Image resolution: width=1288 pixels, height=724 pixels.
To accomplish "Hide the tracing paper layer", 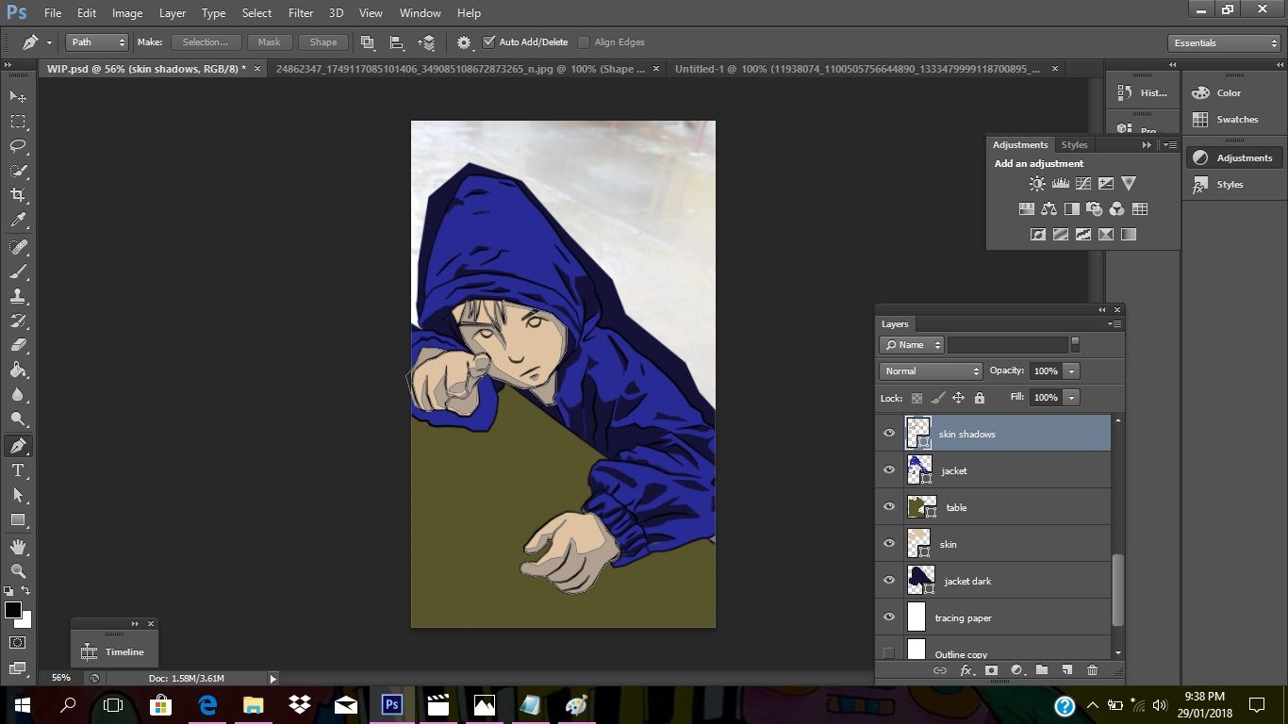I will (x=888, y=617).
